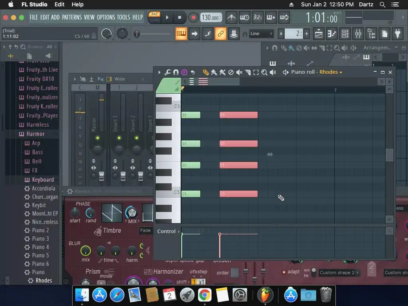Toggle the typing keyboard to piano icon

tap(181, 33)
